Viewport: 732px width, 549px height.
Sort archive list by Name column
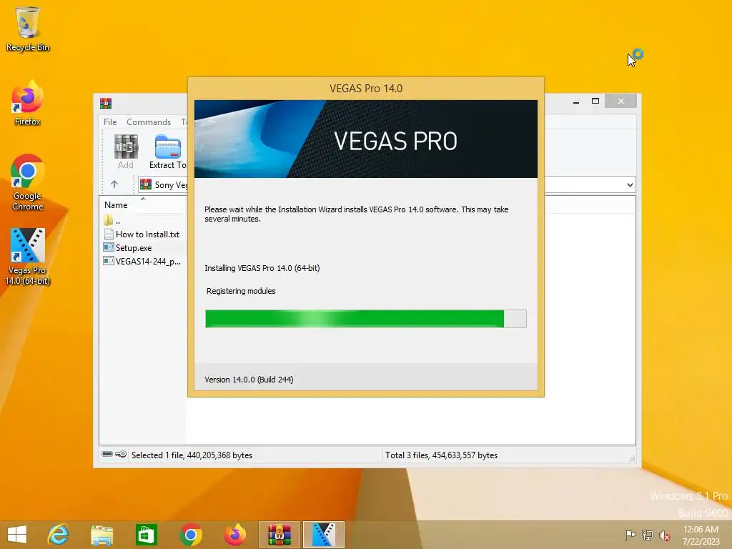[x=116, y=205]
